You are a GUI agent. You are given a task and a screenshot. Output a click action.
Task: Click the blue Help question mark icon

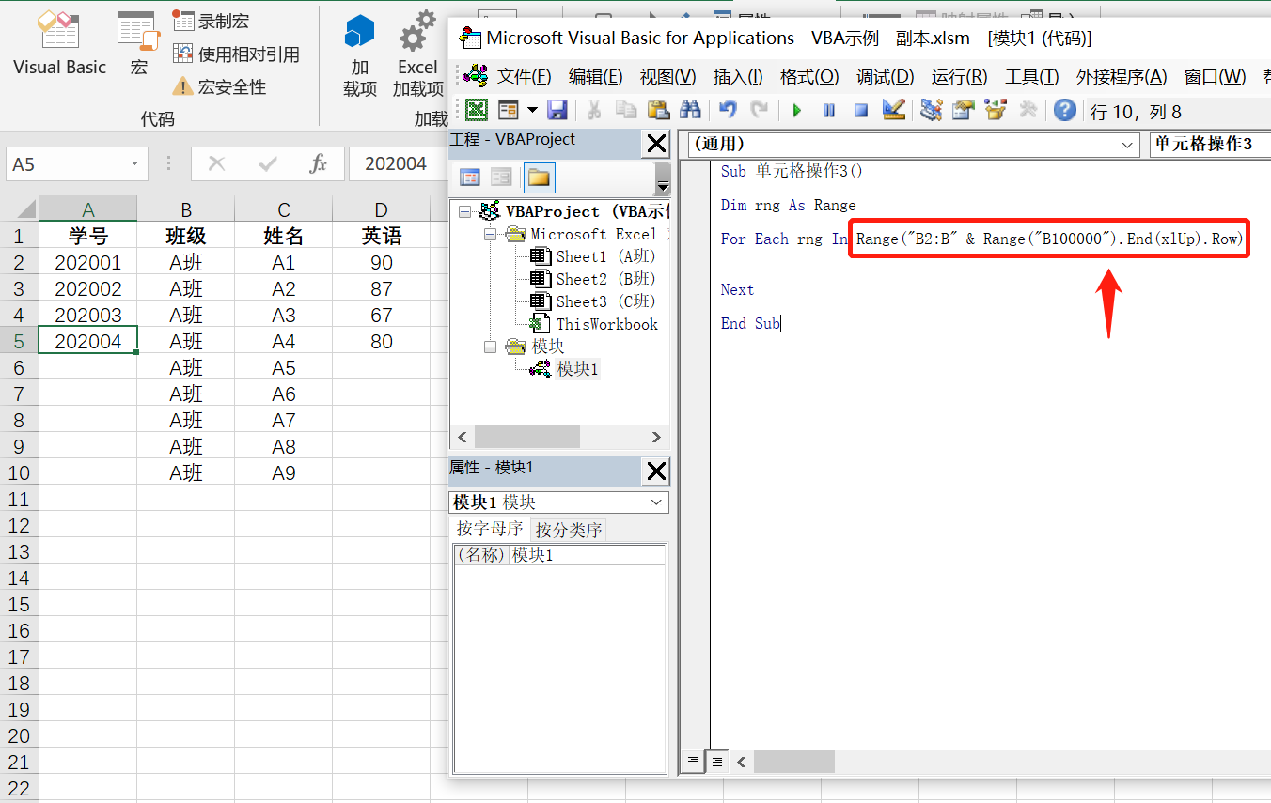pyautogui.click(x=1065, y=110)
